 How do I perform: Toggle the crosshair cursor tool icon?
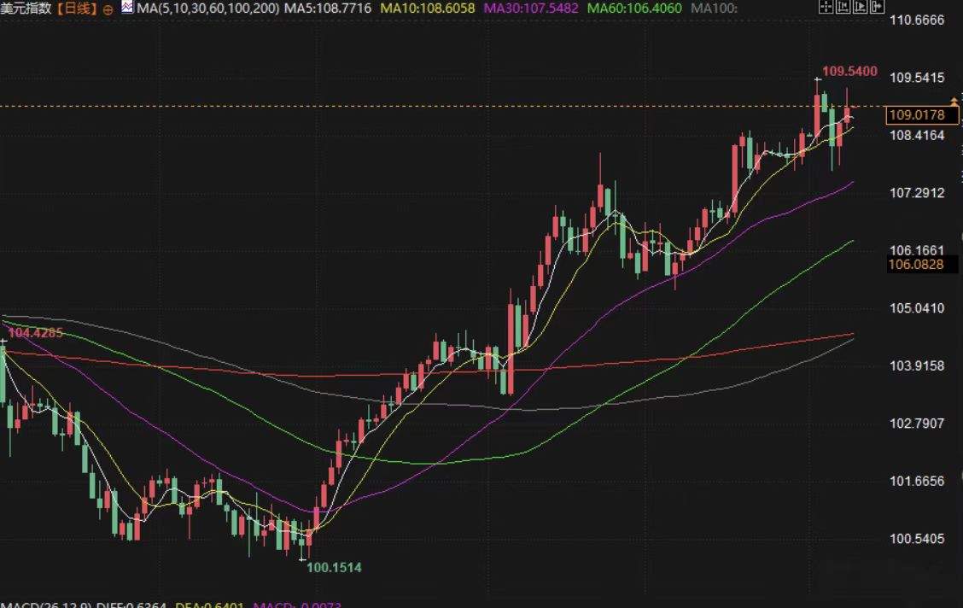(x=826, y=7)
